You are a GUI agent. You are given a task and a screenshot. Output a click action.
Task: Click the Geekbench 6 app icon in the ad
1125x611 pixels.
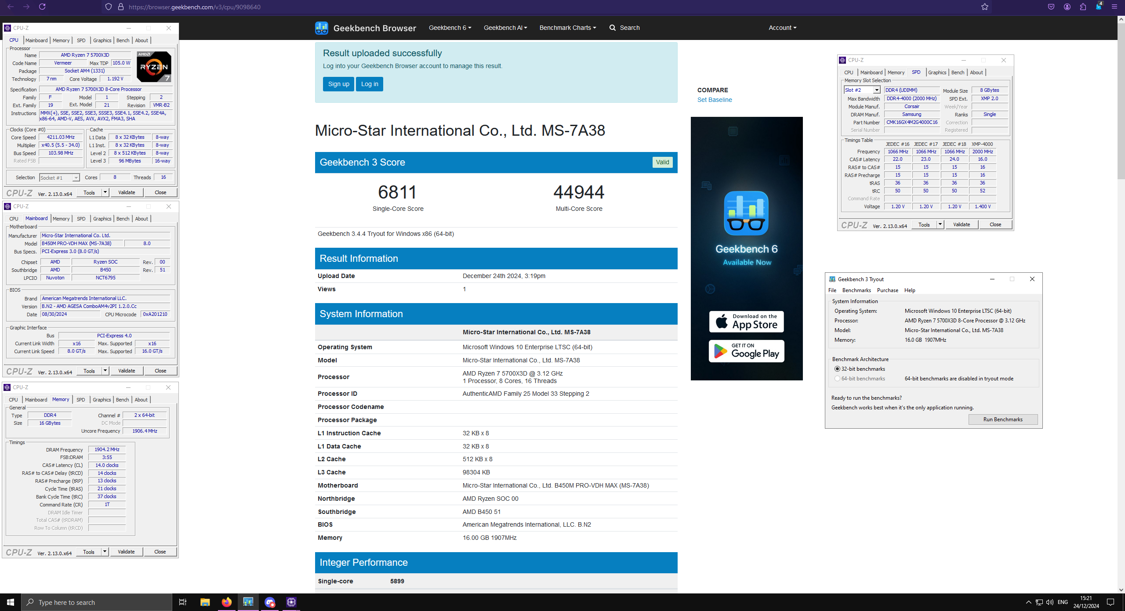tap(746, 213)
